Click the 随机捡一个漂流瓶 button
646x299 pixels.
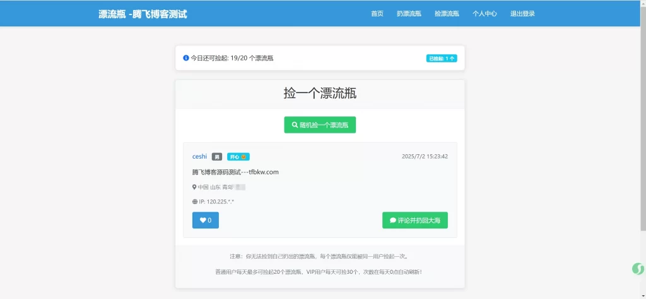point(320,125)
